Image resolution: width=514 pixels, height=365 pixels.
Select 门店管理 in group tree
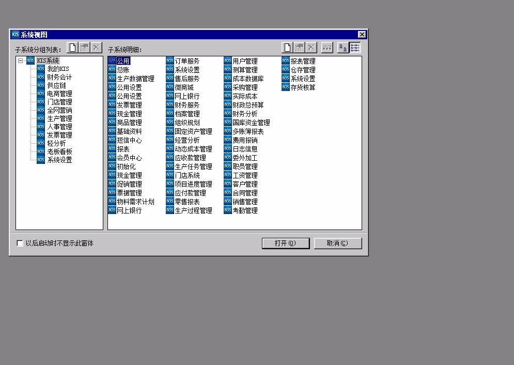59,102
